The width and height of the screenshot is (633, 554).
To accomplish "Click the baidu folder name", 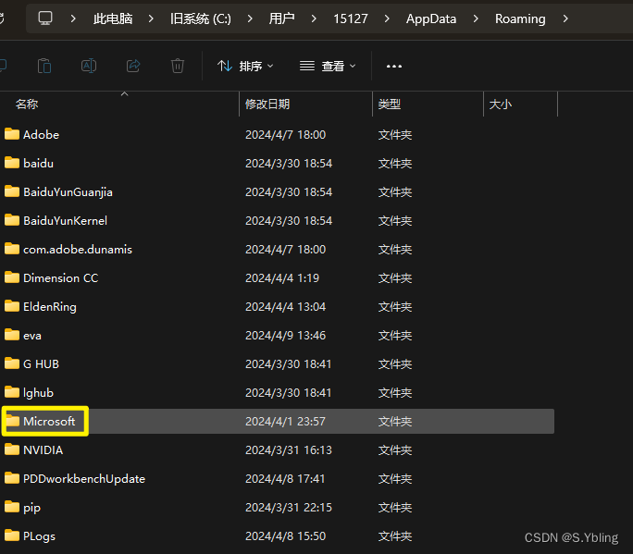I will pos(38,163).
